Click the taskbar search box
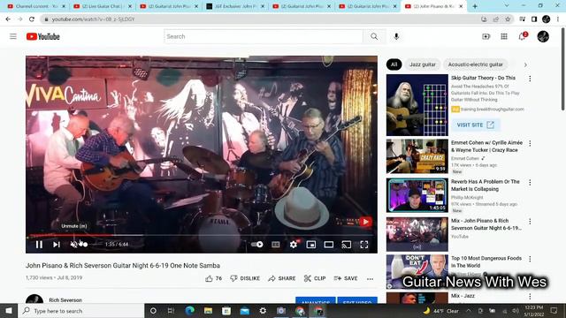The height and width of the screenshot is (318, 566). click(80, 310)
